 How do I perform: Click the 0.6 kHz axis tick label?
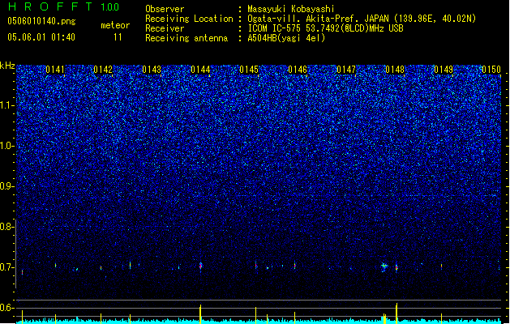click(7, 308)
